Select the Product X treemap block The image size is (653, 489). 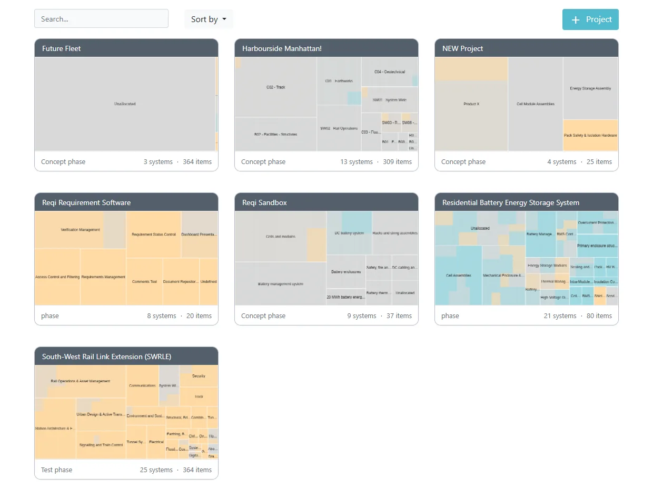(471, 104)
